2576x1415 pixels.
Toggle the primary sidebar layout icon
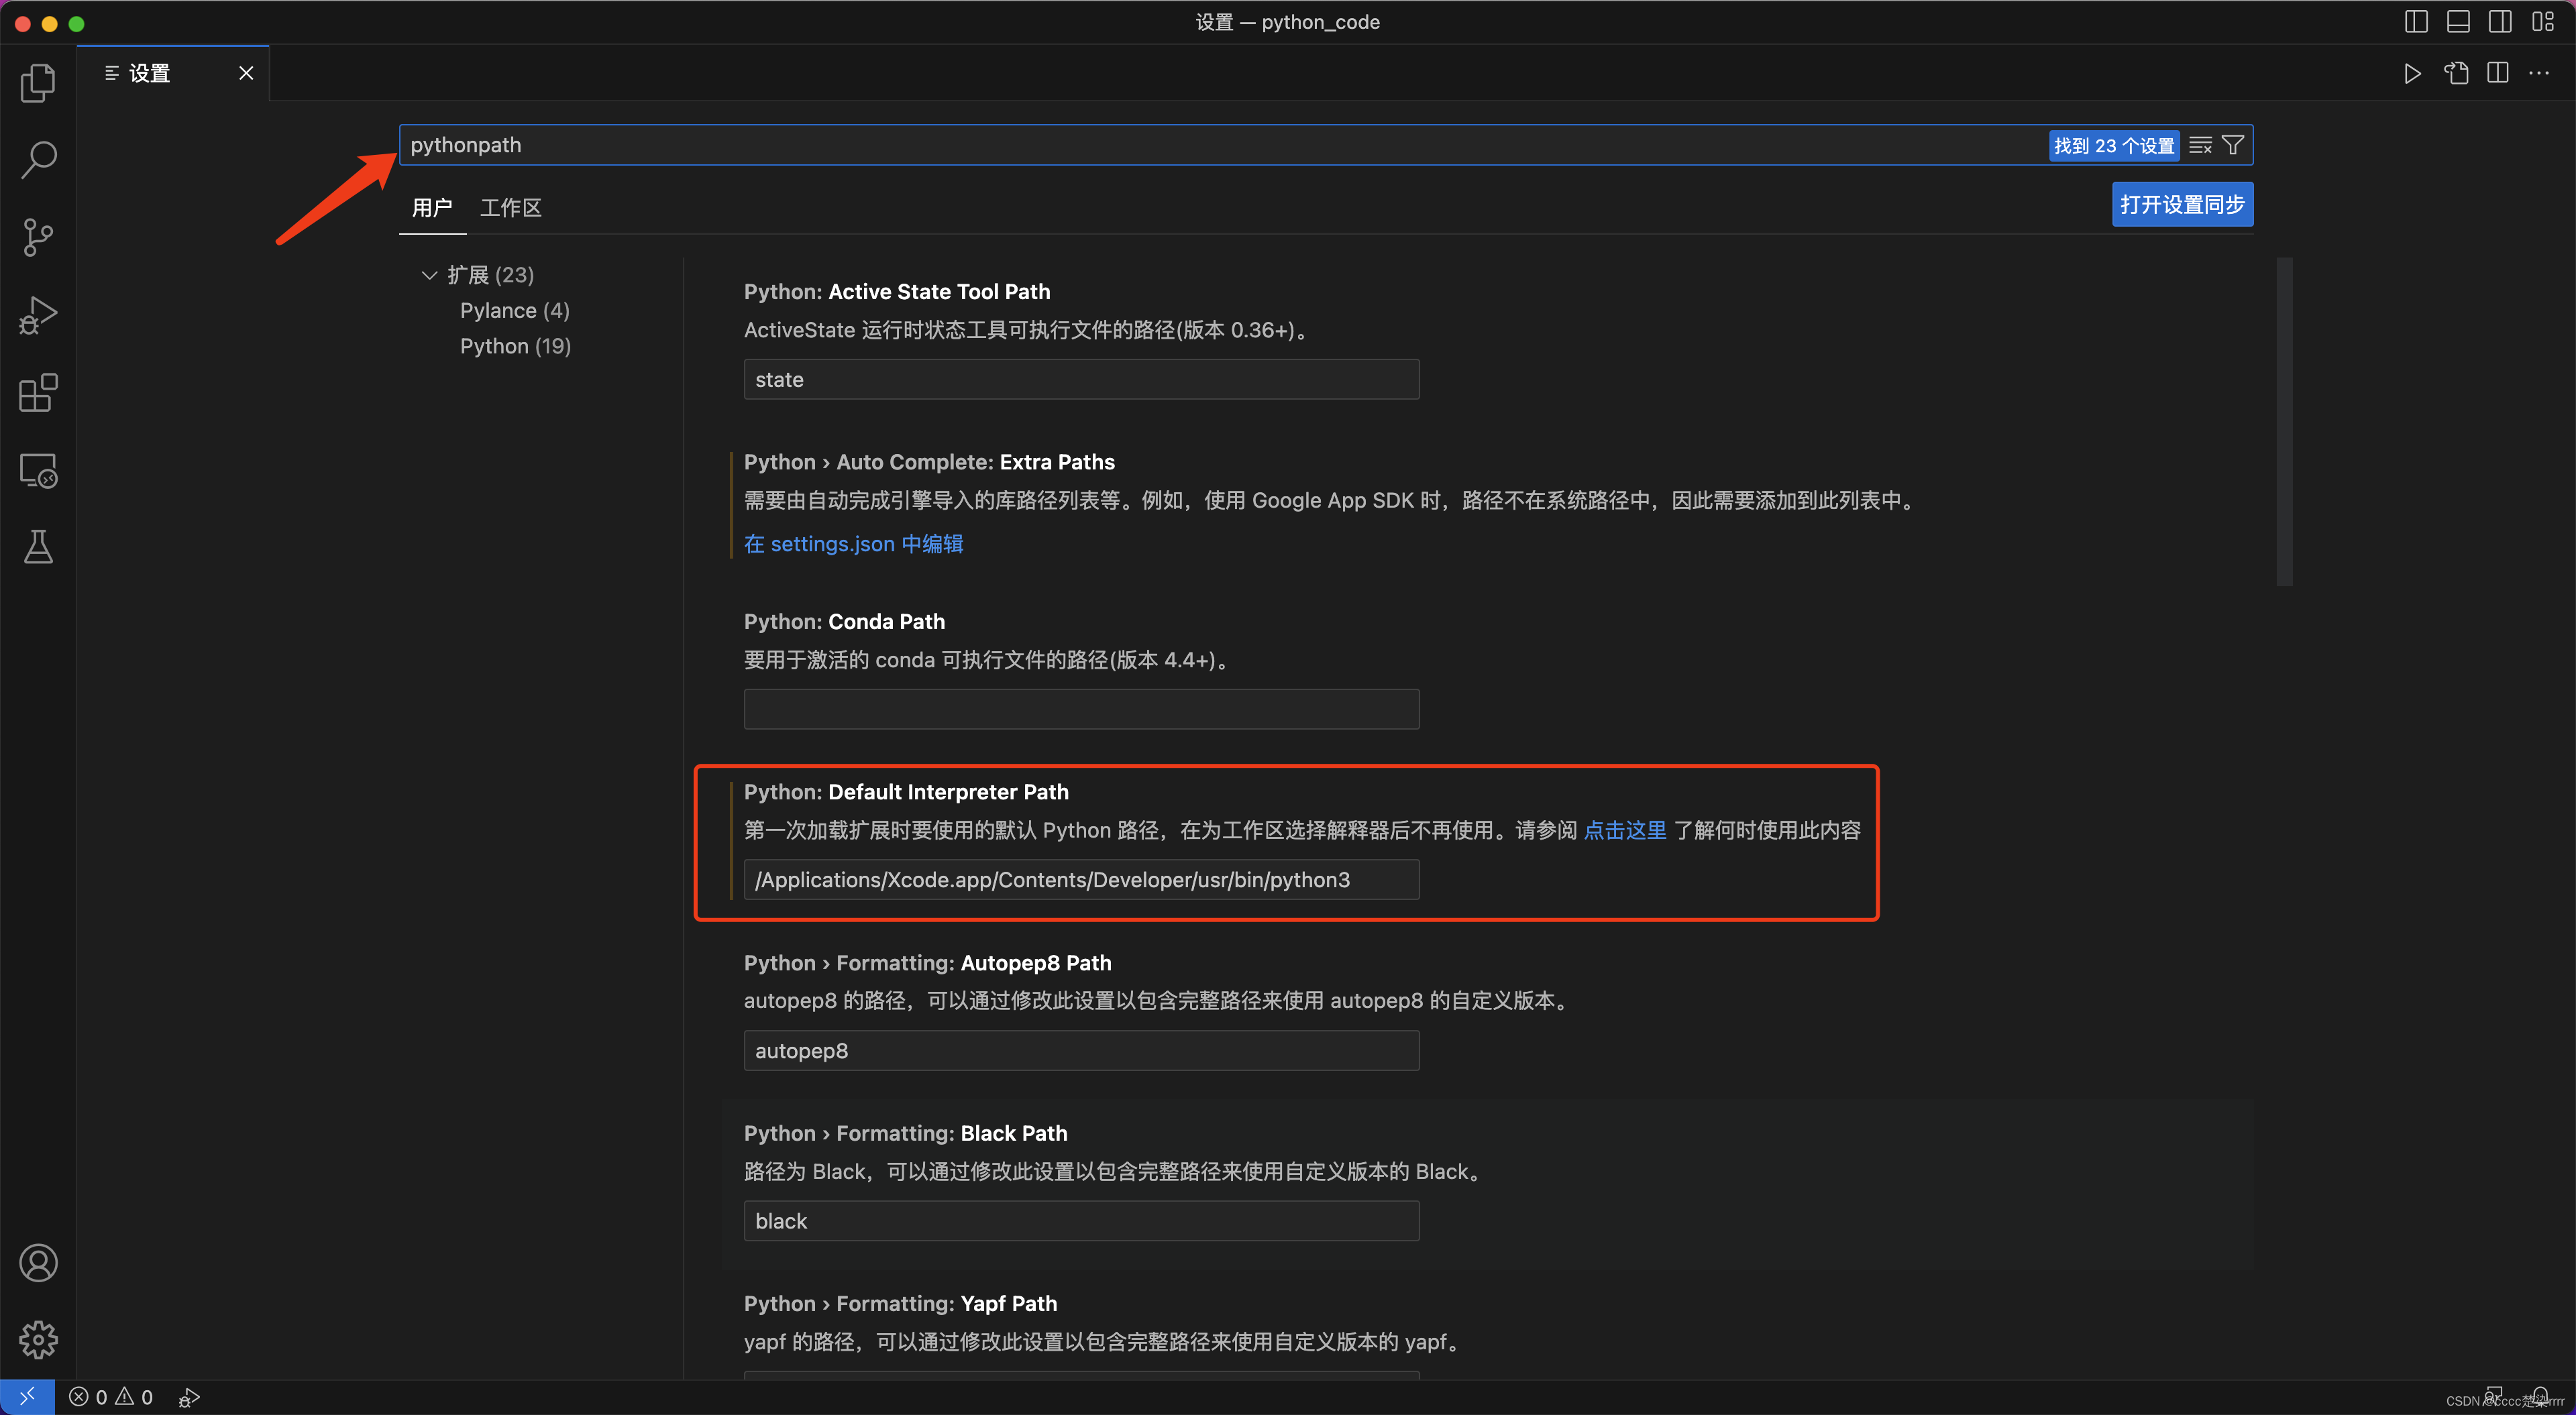(x=2416, y=22)
